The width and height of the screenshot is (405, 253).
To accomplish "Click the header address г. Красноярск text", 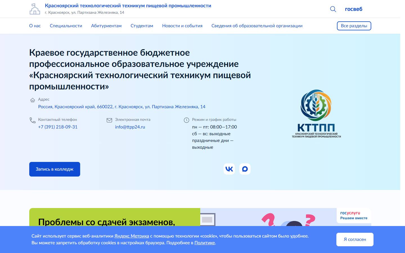I will pyautogui.click(x=84, y=12).
